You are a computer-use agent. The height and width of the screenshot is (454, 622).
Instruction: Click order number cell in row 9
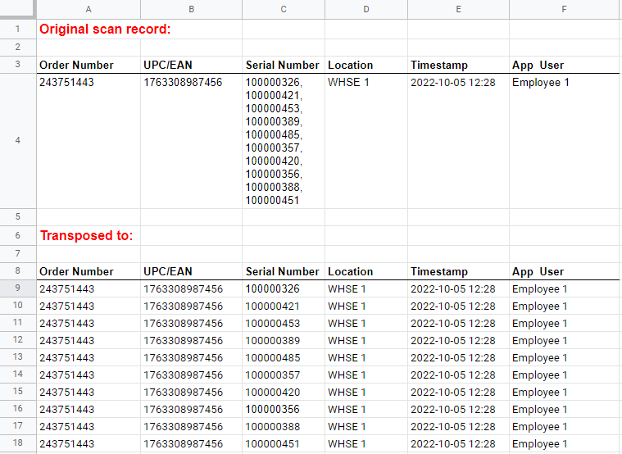point(89,288)
